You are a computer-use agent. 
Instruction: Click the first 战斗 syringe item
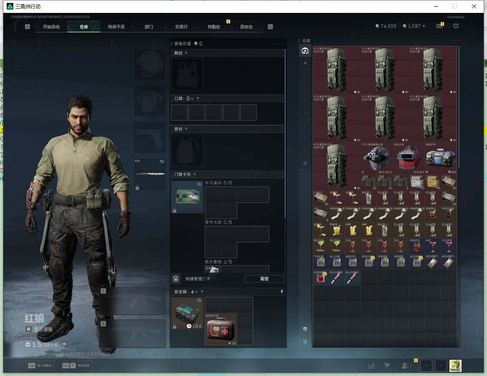tap(336, 278)
